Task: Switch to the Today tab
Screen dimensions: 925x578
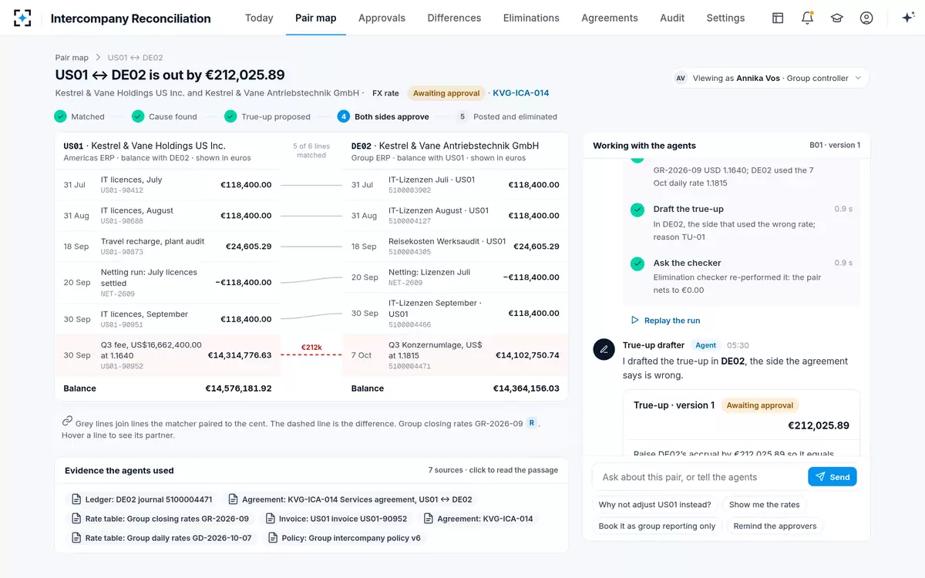Action: click(x=259, y=18)
